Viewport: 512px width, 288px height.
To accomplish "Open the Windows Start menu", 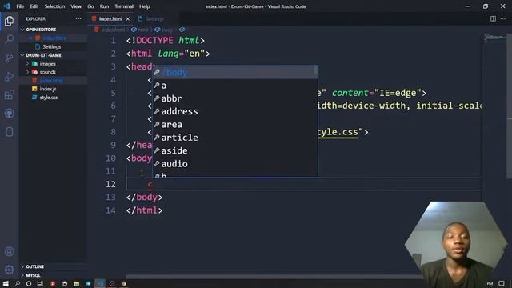I will pos(6,283).
